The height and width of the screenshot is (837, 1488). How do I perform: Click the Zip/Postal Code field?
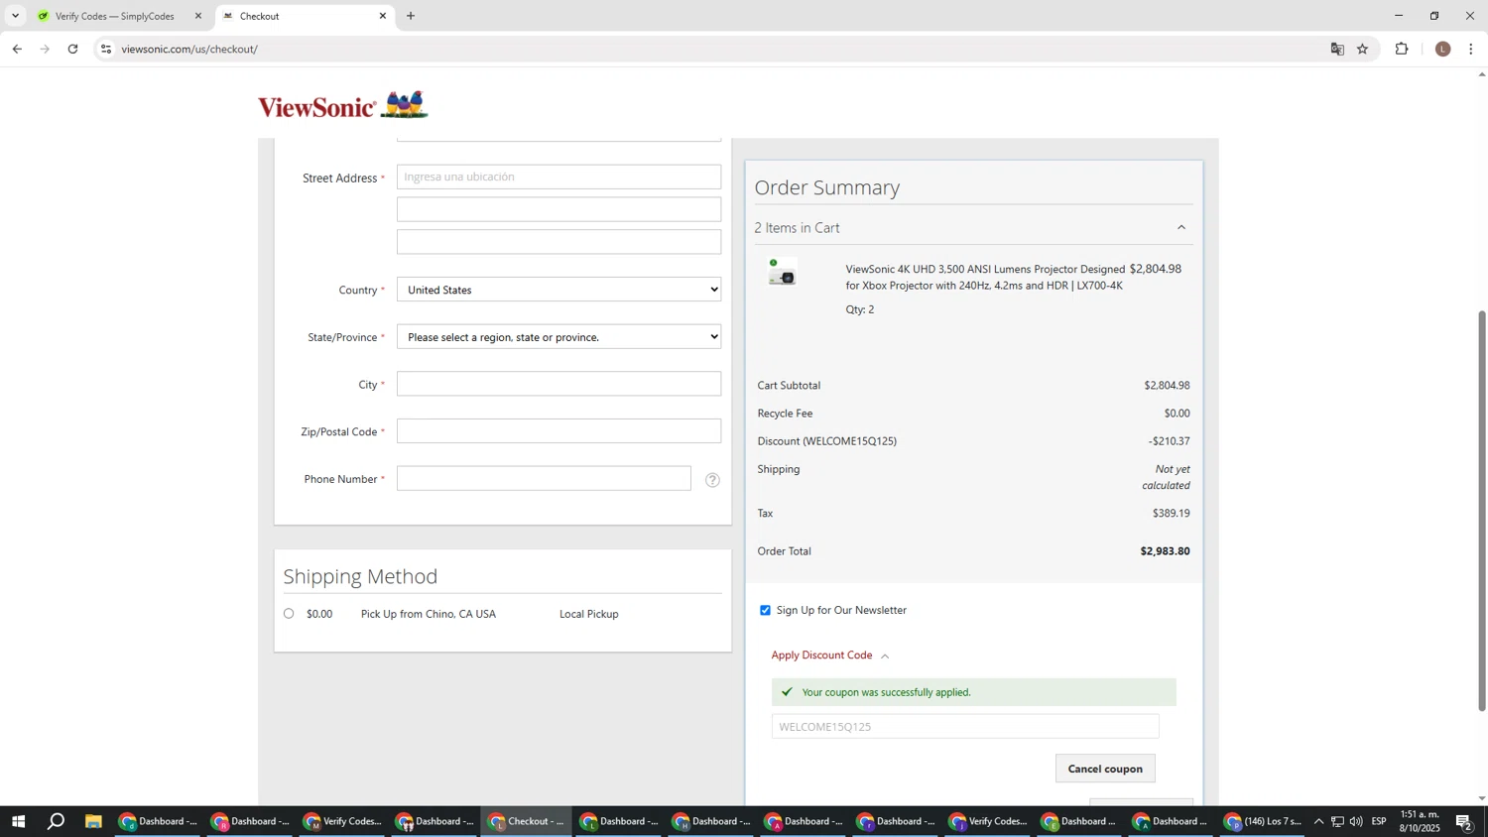pyautogui.click(x=558, y=431)
